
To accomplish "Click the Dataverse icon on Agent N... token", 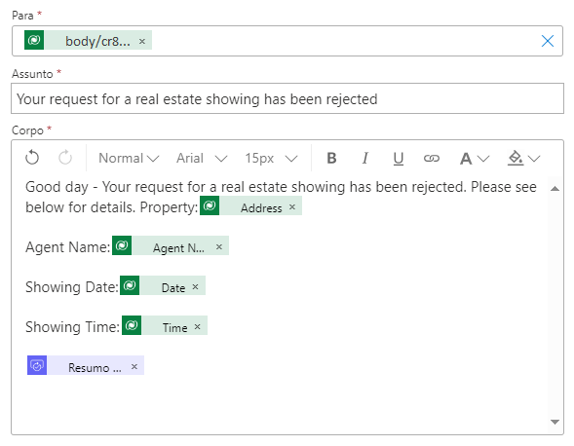I will pyautogui.click(x=122, y=245).
